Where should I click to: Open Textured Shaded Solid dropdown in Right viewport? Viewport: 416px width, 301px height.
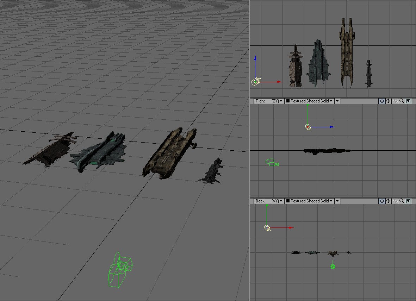(309, 101)
